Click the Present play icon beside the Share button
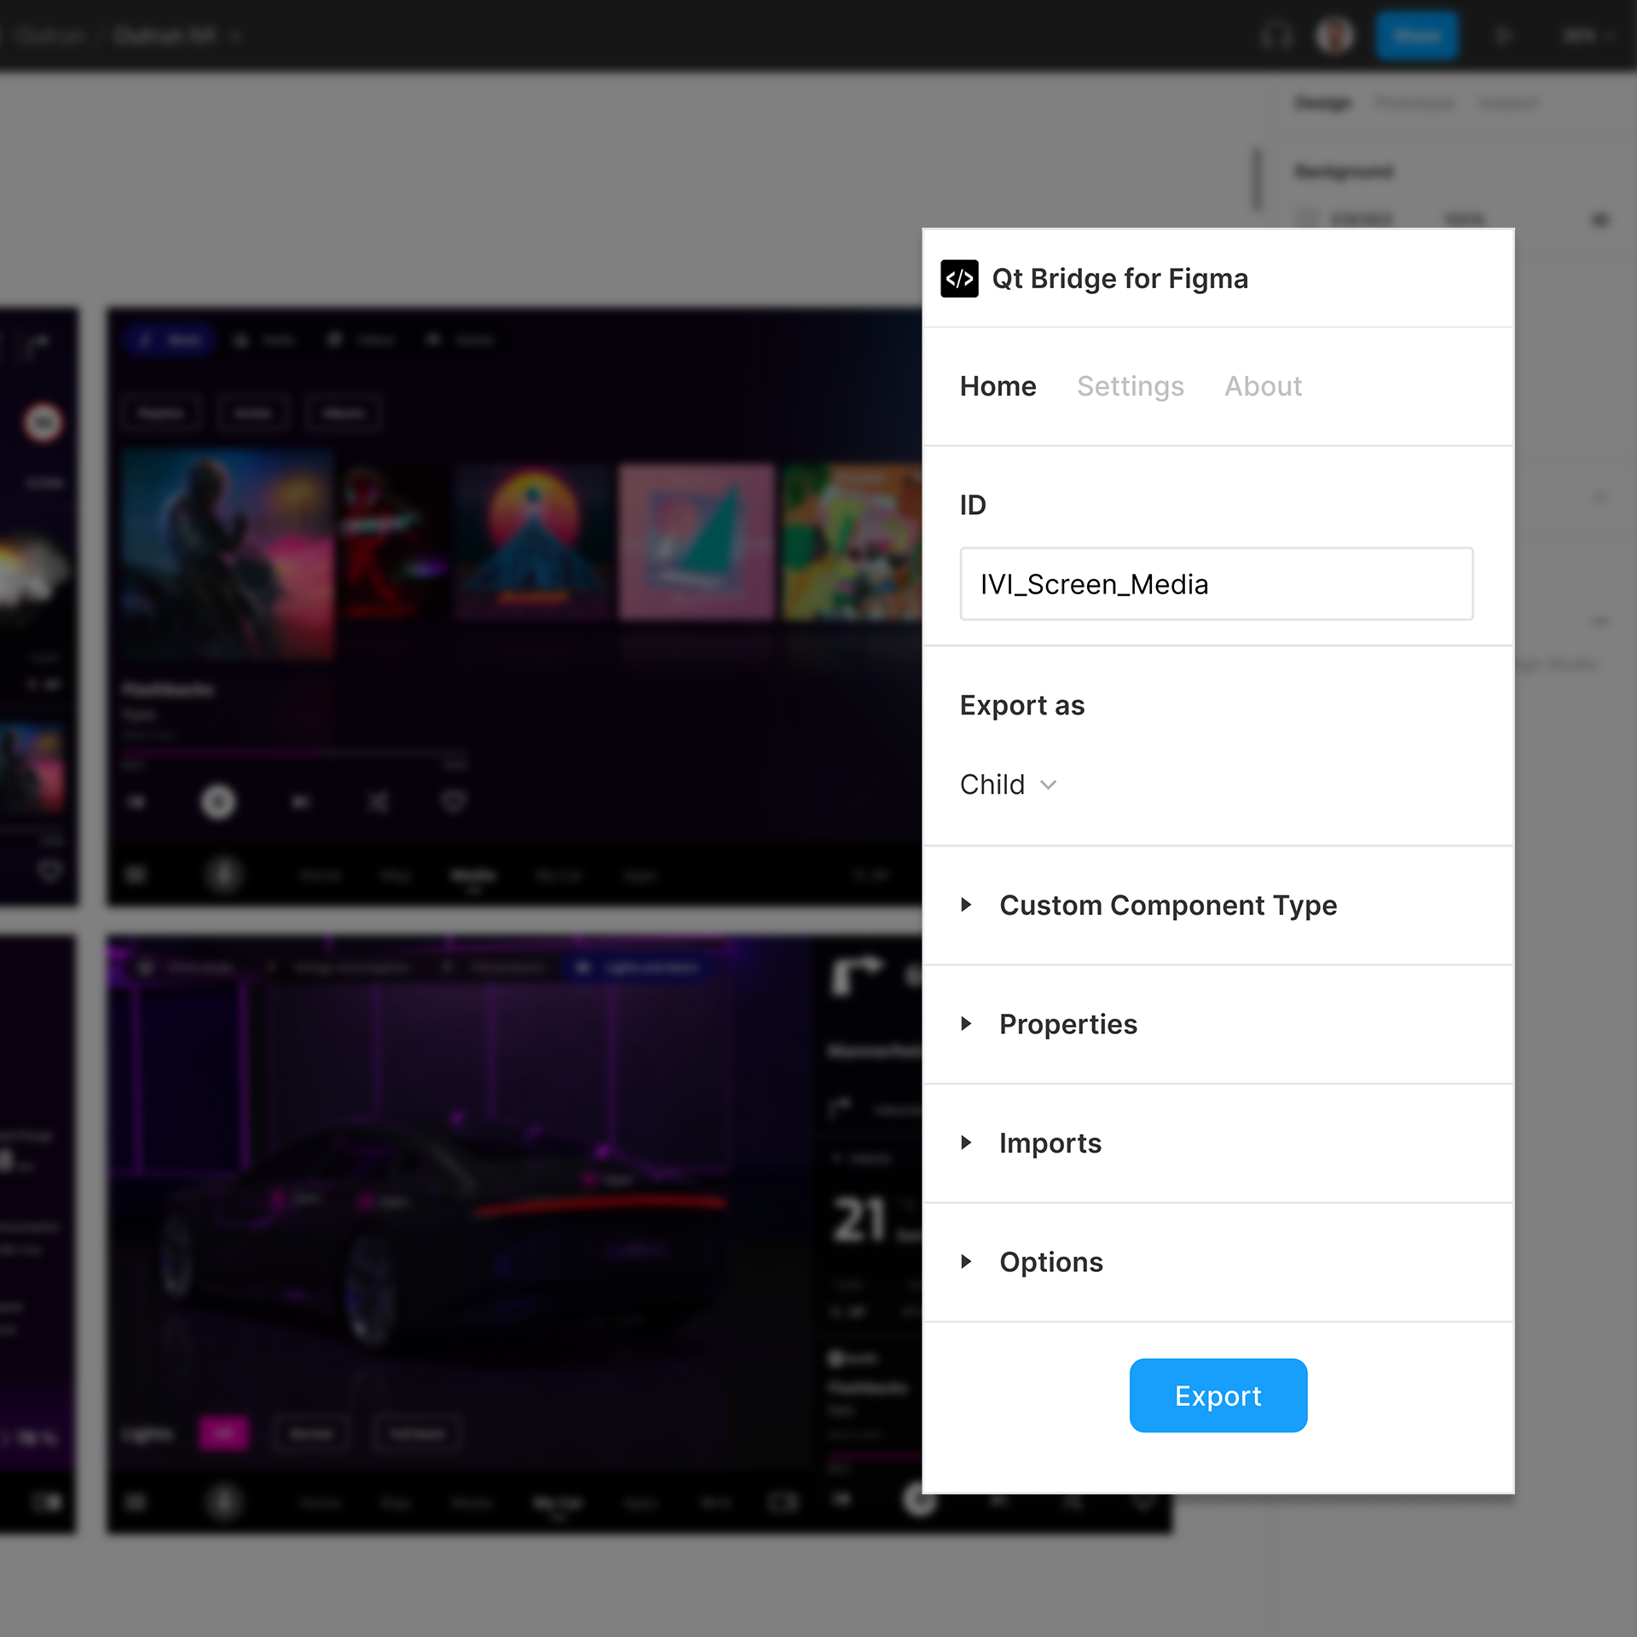Viewport: 1637px width, 1637px height. 1503,36
